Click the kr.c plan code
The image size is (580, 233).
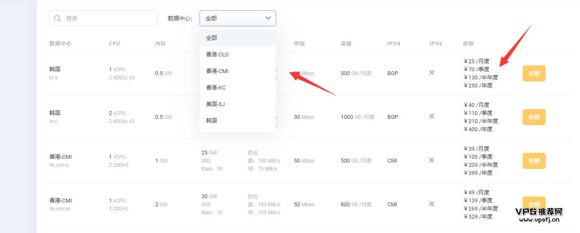tap(53, 121)
